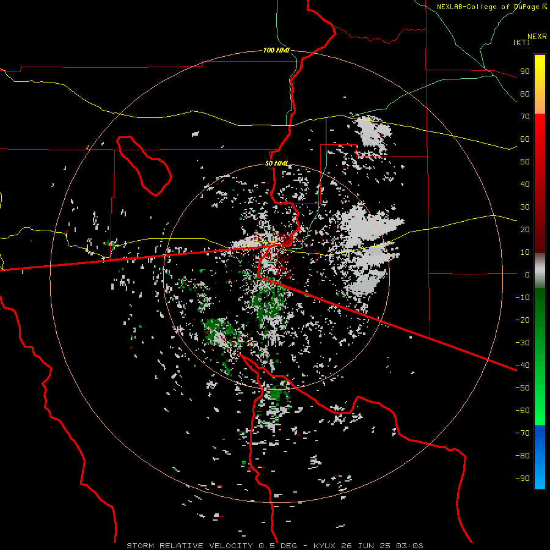This screenshot has height=550, width=550.
Task: Select the -50 knot scale label
Action: (x=522, y=387)
